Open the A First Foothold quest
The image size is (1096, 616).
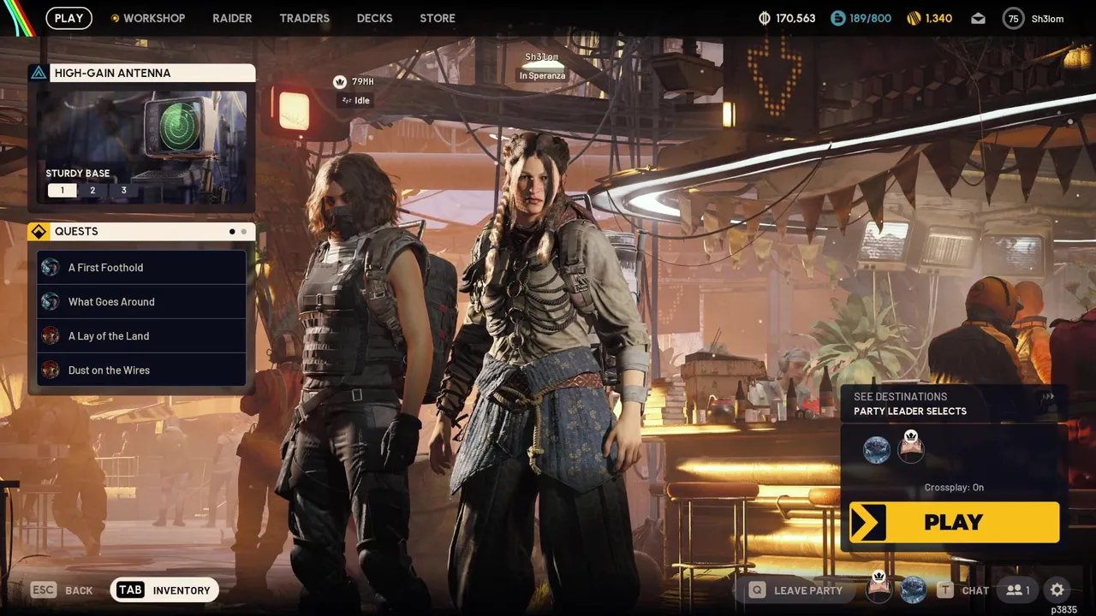tap(141, 267)
